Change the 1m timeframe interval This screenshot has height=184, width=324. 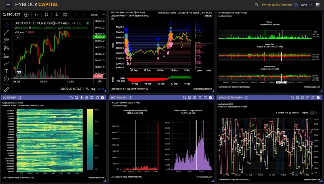coord(36,15)
